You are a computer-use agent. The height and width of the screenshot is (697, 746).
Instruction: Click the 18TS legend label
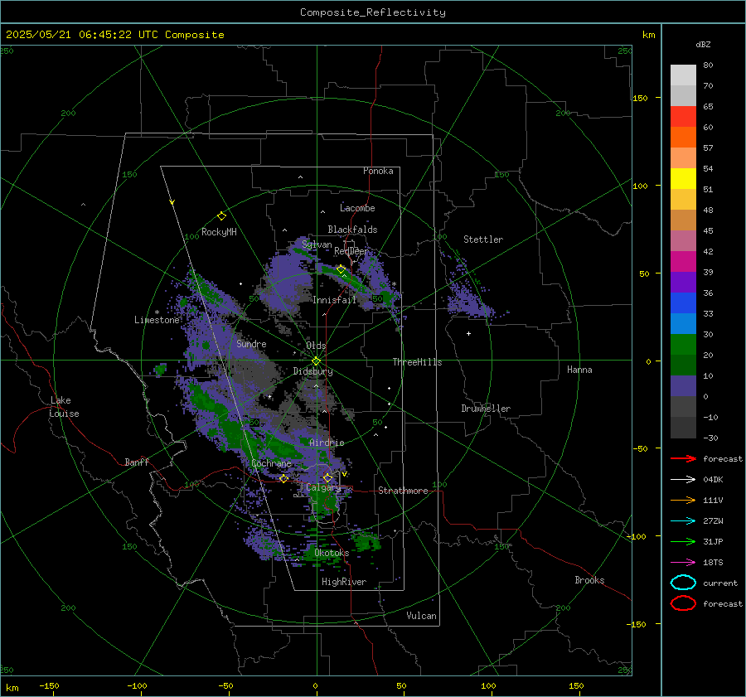713,563
